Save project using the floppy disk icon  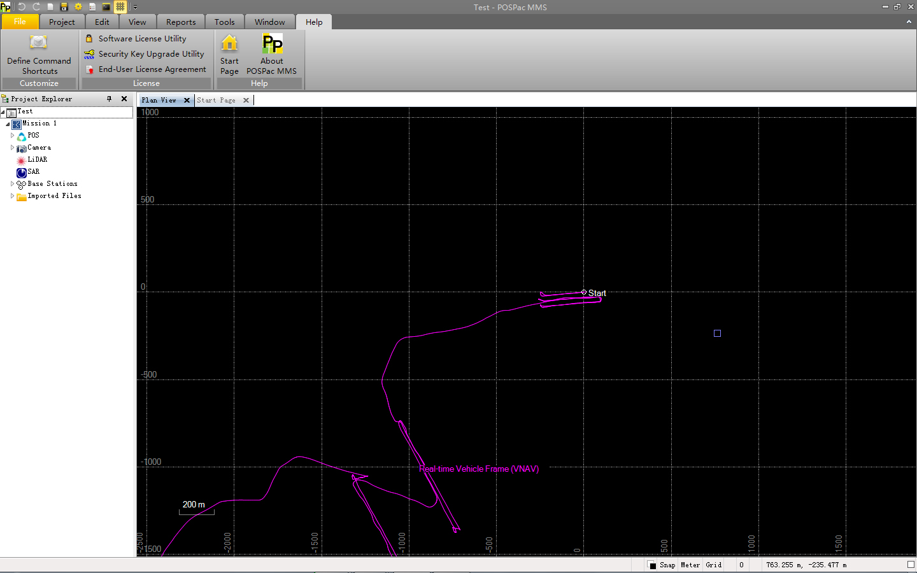pyautogui.click(x=64, y=6)
